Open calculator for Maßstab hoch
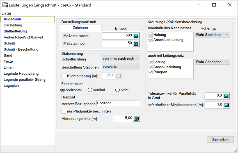The image size is (238, 153). click(136, 43)
